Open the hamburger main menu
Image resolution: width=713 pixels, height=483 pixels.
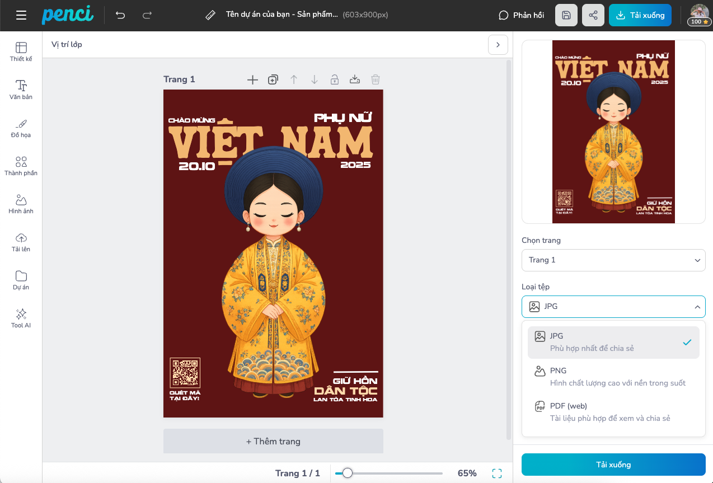[21, 15]
